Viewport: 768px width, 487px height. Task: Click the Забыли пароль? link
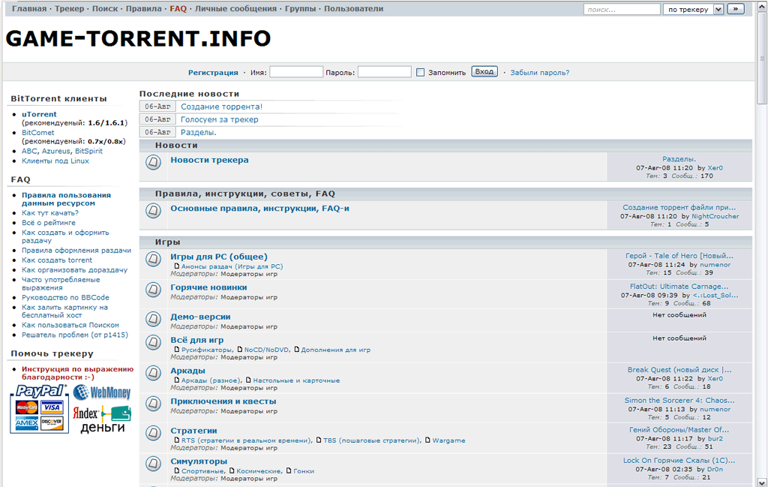539,73
